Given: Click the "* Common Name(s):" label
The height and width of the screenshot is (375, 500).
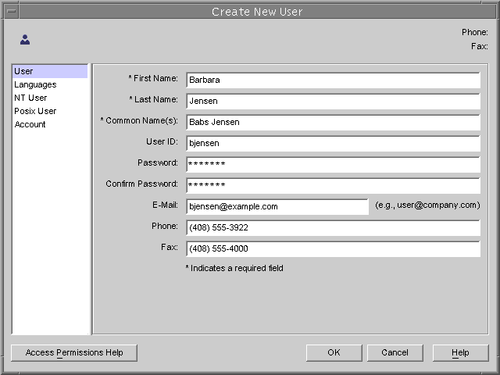Looking at the screenshot, I should pos(139,120).
